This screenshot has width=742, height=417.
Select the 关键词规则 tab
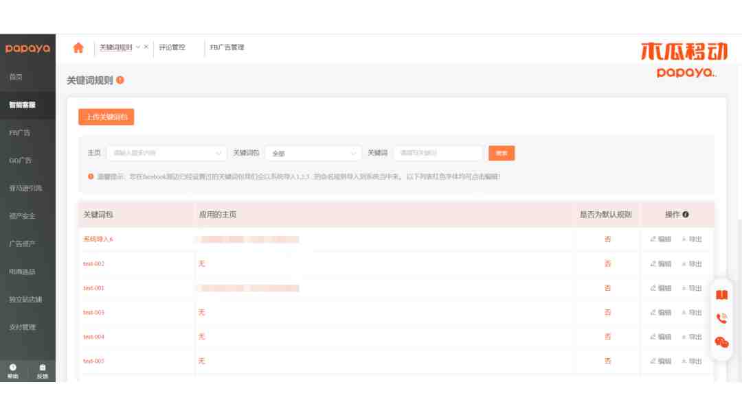[116, 47]
